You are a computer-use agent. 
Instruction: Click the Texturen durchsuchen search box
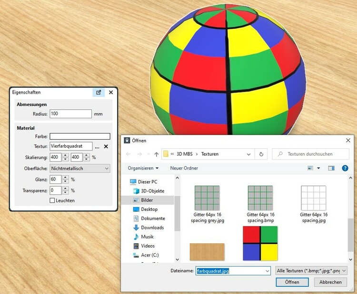point(310,154)
